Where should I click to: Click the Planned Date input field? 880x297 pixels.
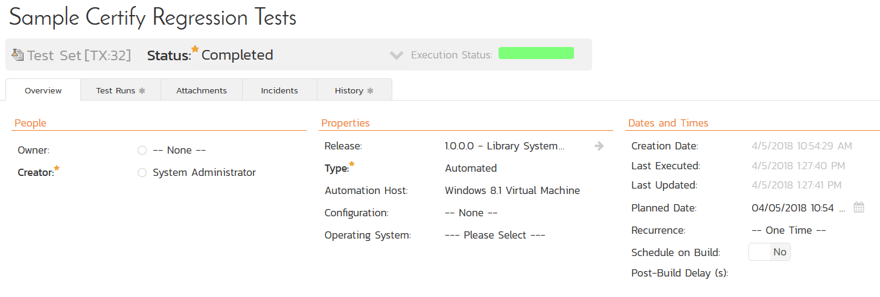[x=798, y=208]
